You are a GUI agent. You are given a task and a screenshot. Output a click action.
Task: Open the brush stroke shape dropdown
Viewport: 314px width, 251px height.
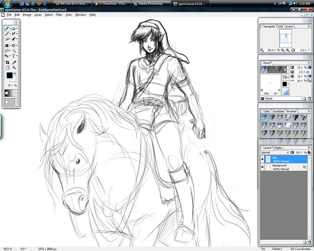click(x=286, y=77)
